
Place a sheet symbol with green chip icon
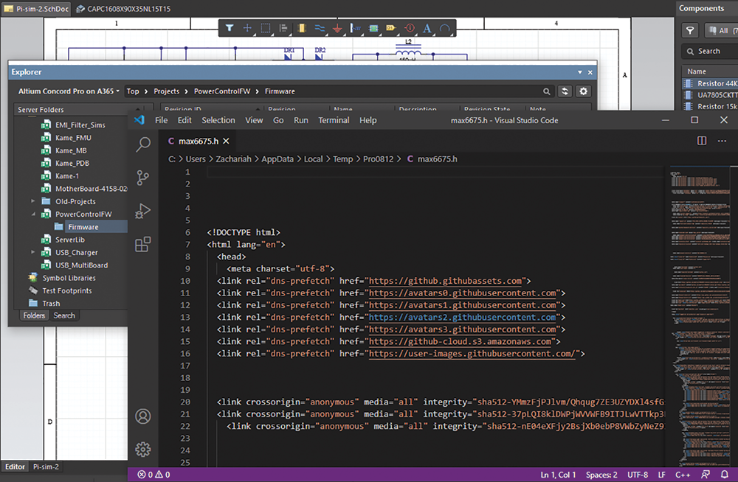(373, 28)
